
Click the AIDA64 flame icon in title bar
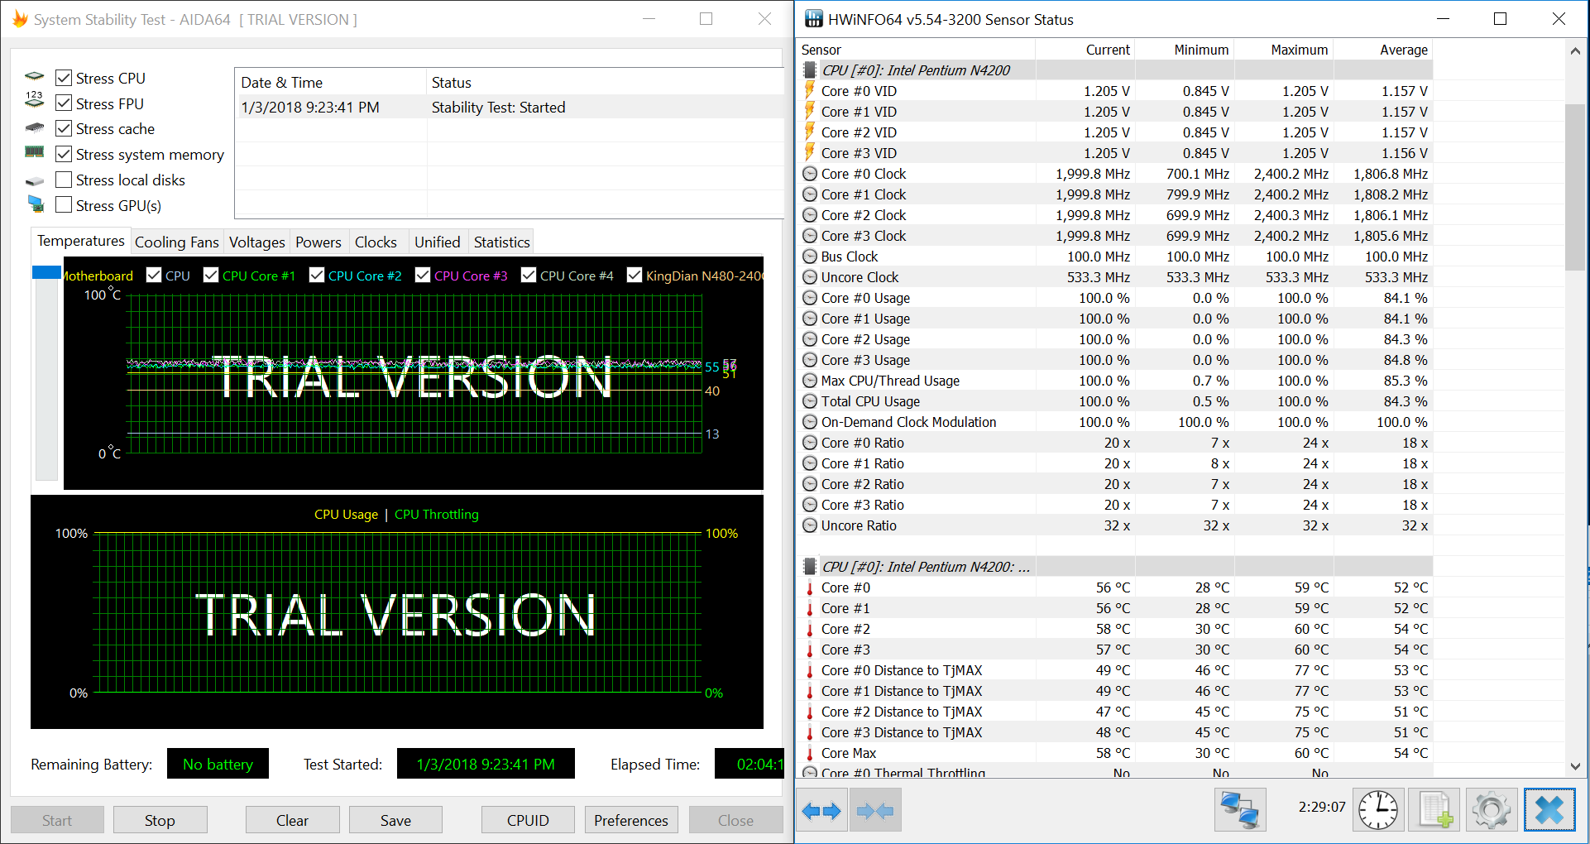tap(20, 19)
